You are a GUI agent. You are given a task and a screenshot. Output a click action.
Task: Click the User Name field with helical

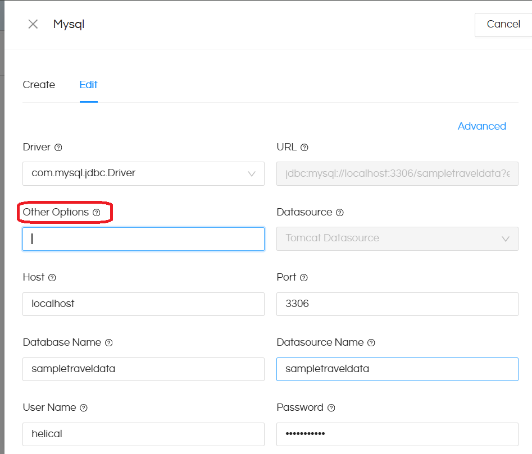click(143, 434)
